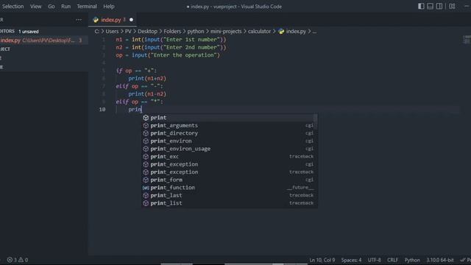Click Folders breadcrumb segment

172,31
